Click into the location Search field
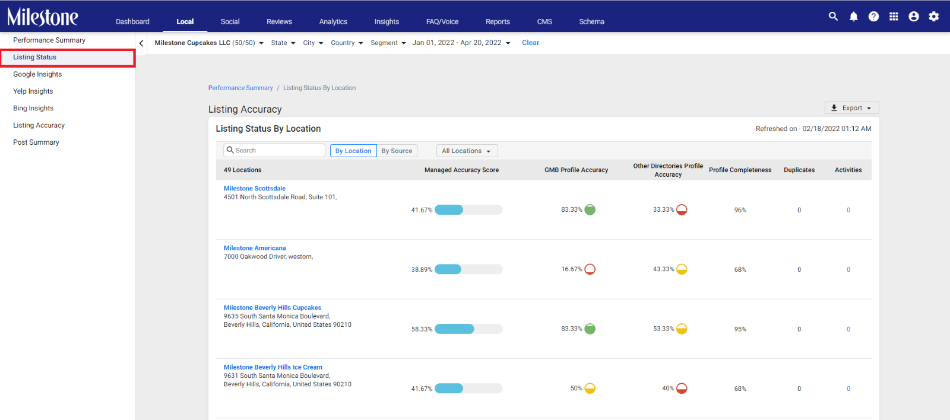Image resolution: width=950 pixels, height=420 pixels. click(274, 151)
